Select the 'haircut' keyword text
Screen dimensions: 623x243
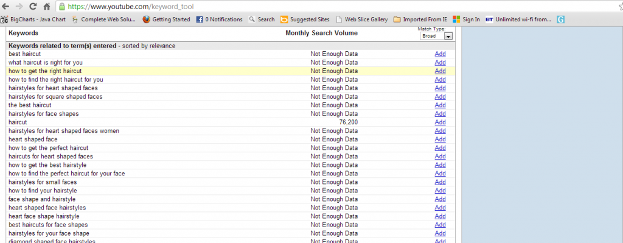(18, 122)
